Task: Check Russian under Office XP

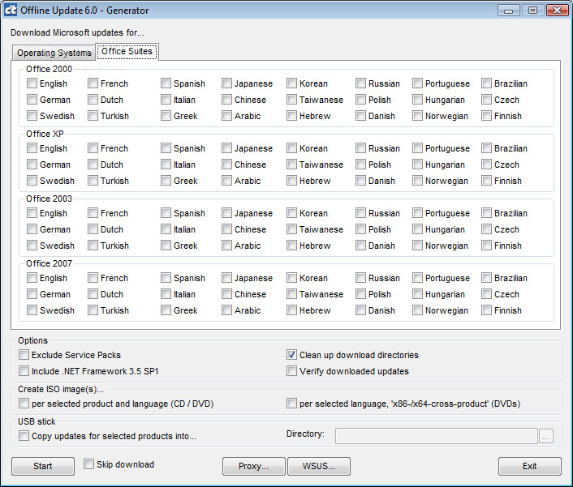Action: coord(360,148)
